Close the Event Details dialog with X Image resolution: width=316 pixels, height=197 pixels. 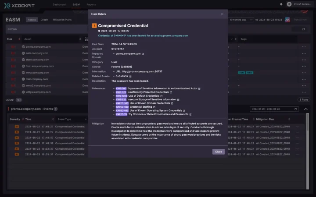click(222, 14)
